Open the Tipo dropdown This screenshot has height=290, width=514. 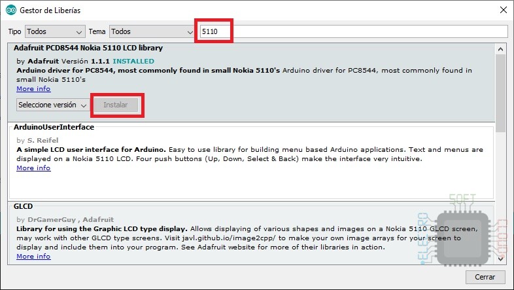55,31
